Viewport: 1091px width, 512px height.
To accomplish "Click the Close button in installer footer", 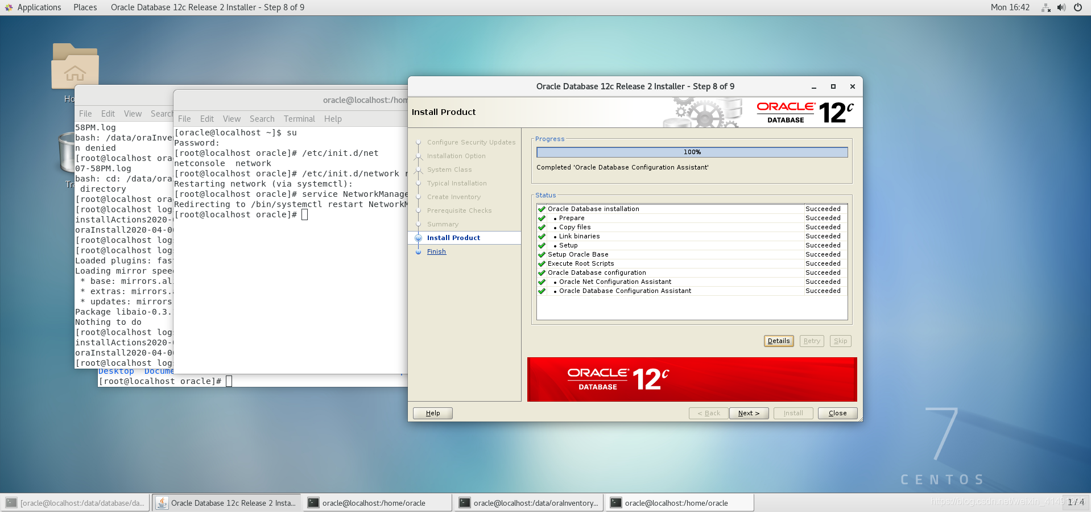I will (837, 413).
